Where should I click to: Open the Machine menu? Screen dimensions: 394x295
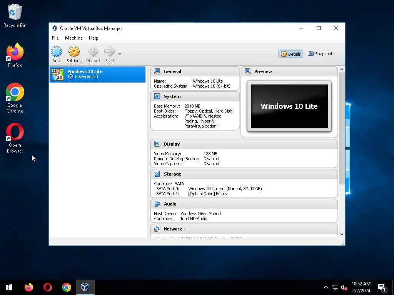pyautogui.click(x=73, y=38)
